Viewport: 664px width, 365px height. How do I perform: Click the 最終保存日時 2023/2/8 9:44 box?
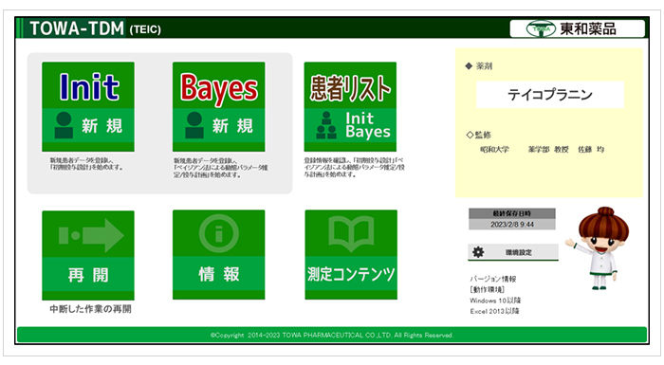[x=512, y=219]
